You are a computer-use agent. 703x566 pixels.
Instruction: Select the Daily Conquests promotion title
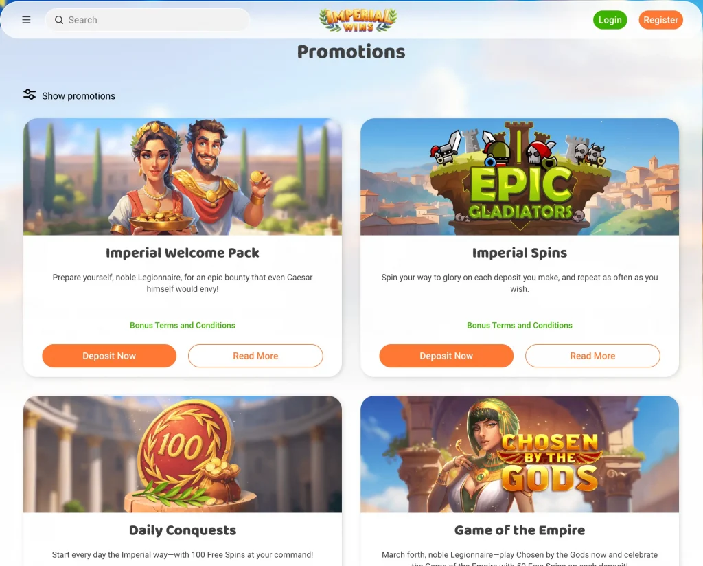[183, 530]
